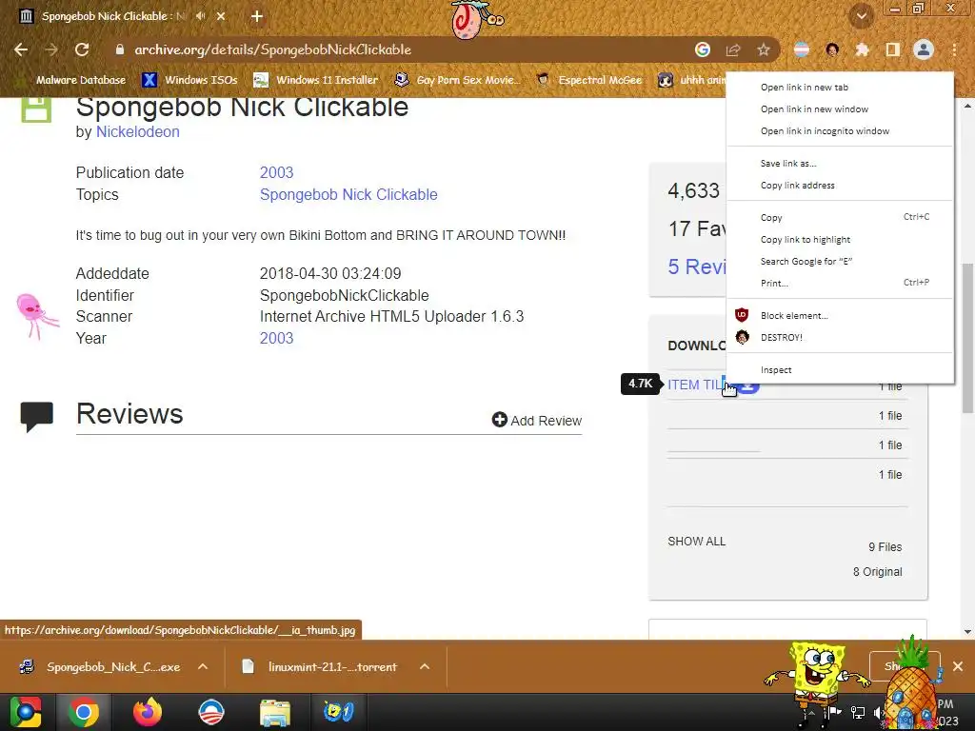This screenshot has height=731, width=975.
Task: Open a new browser tab
Action: pyautogui.click(x=257, y=16)
